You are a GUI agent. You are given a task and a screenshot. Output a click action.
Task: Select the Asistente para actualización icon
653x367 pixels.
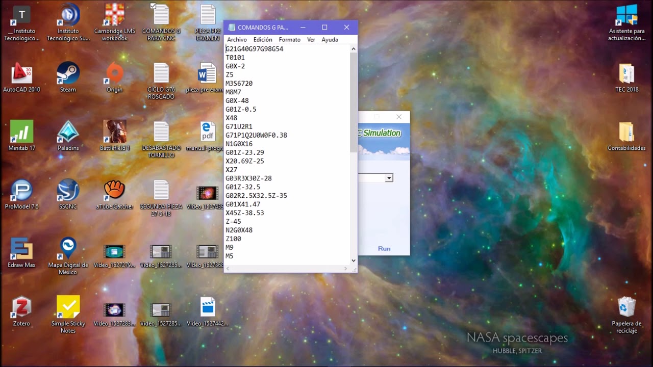626,22
